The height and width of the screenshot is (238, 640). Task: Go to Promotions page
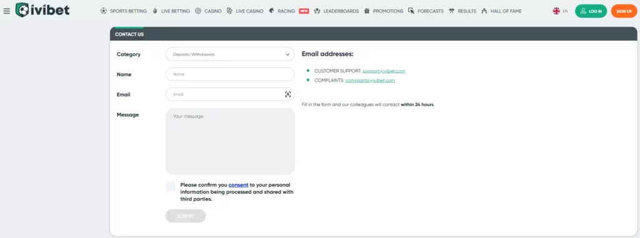(388, 11)
